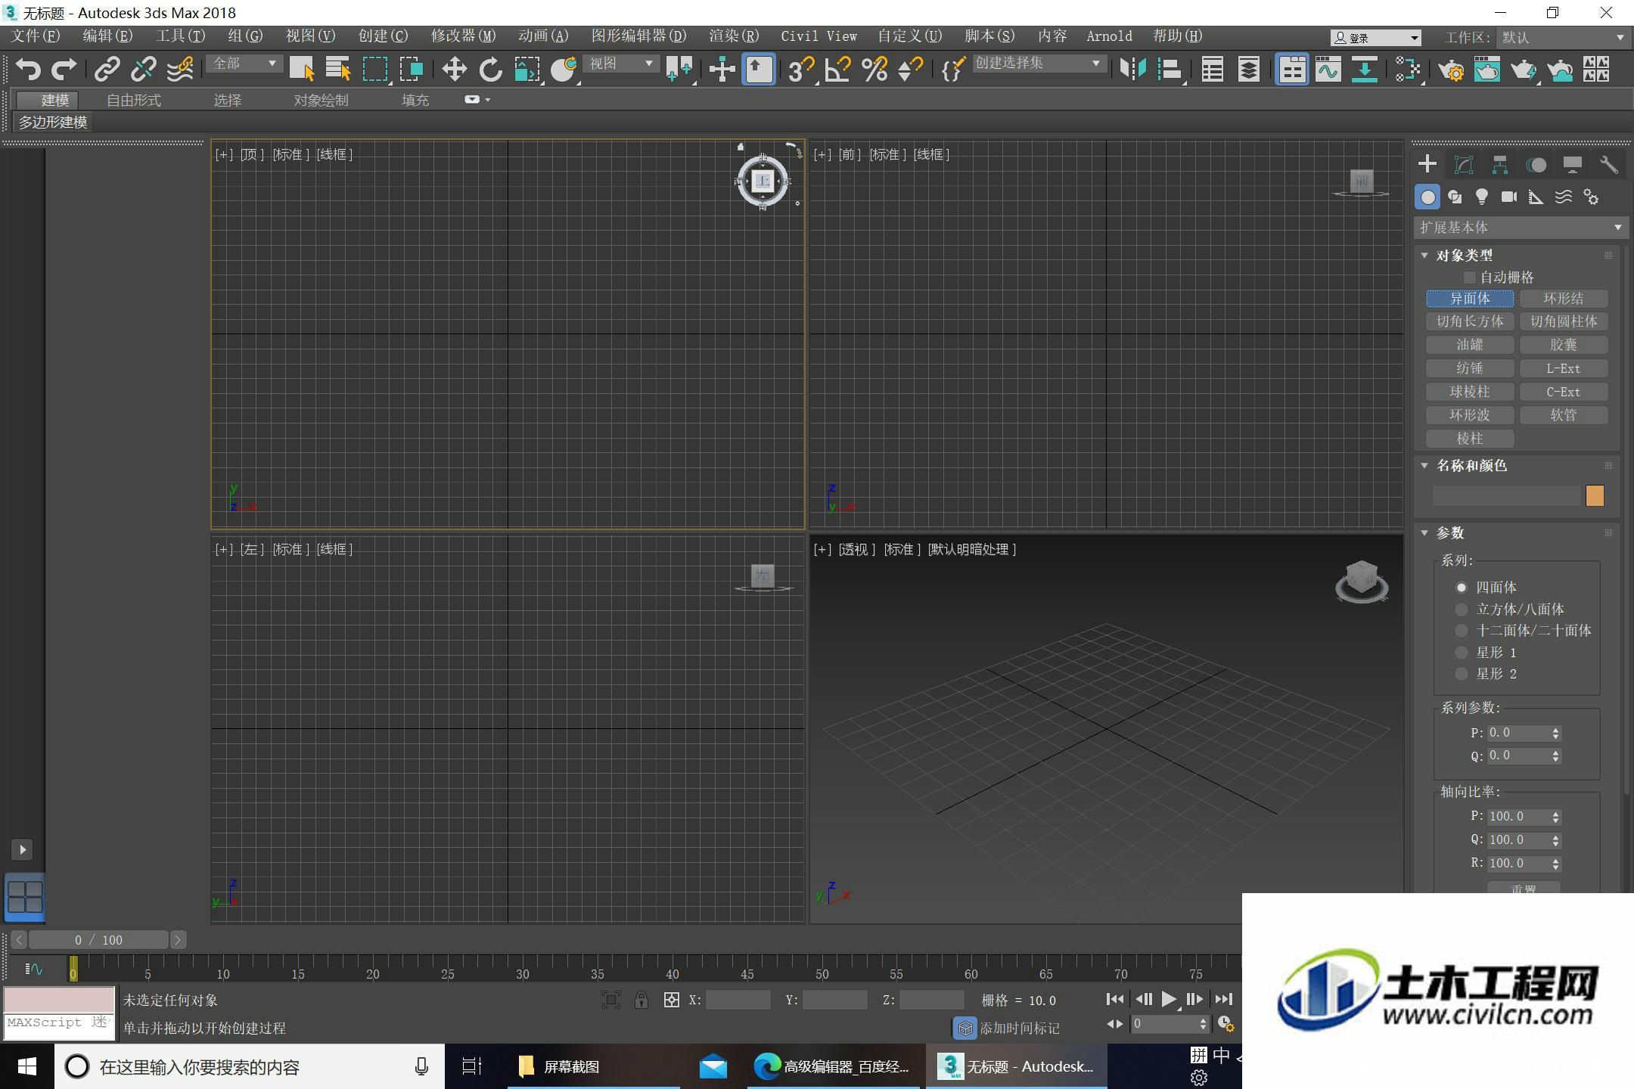The image size is (1634, 1089).
Task: Choose the Rectangular Selection Region tool
Action: 374,69
